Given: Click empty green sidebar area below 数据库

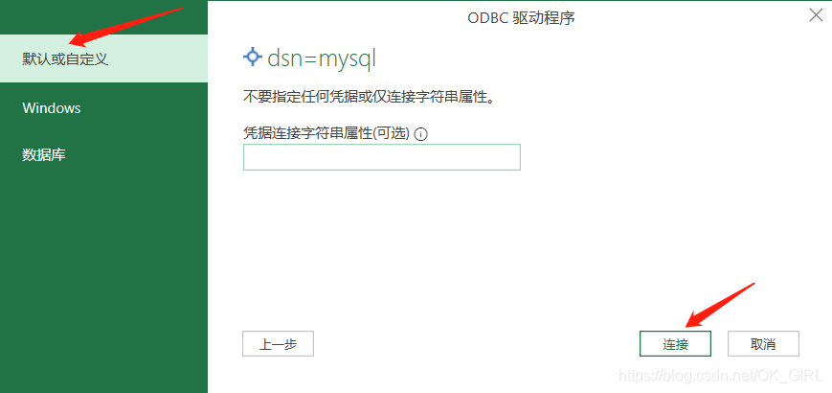Looking at the screenshot, I should [x=103, y=276].
